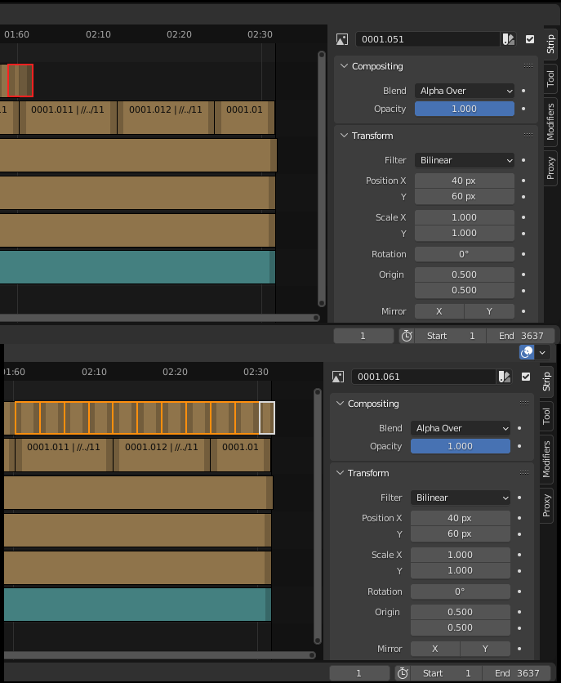The width and height of the screenshot is (561, 683).
Task: Select Strip tab beside 0001.061 panel
Action: [546, 382]
